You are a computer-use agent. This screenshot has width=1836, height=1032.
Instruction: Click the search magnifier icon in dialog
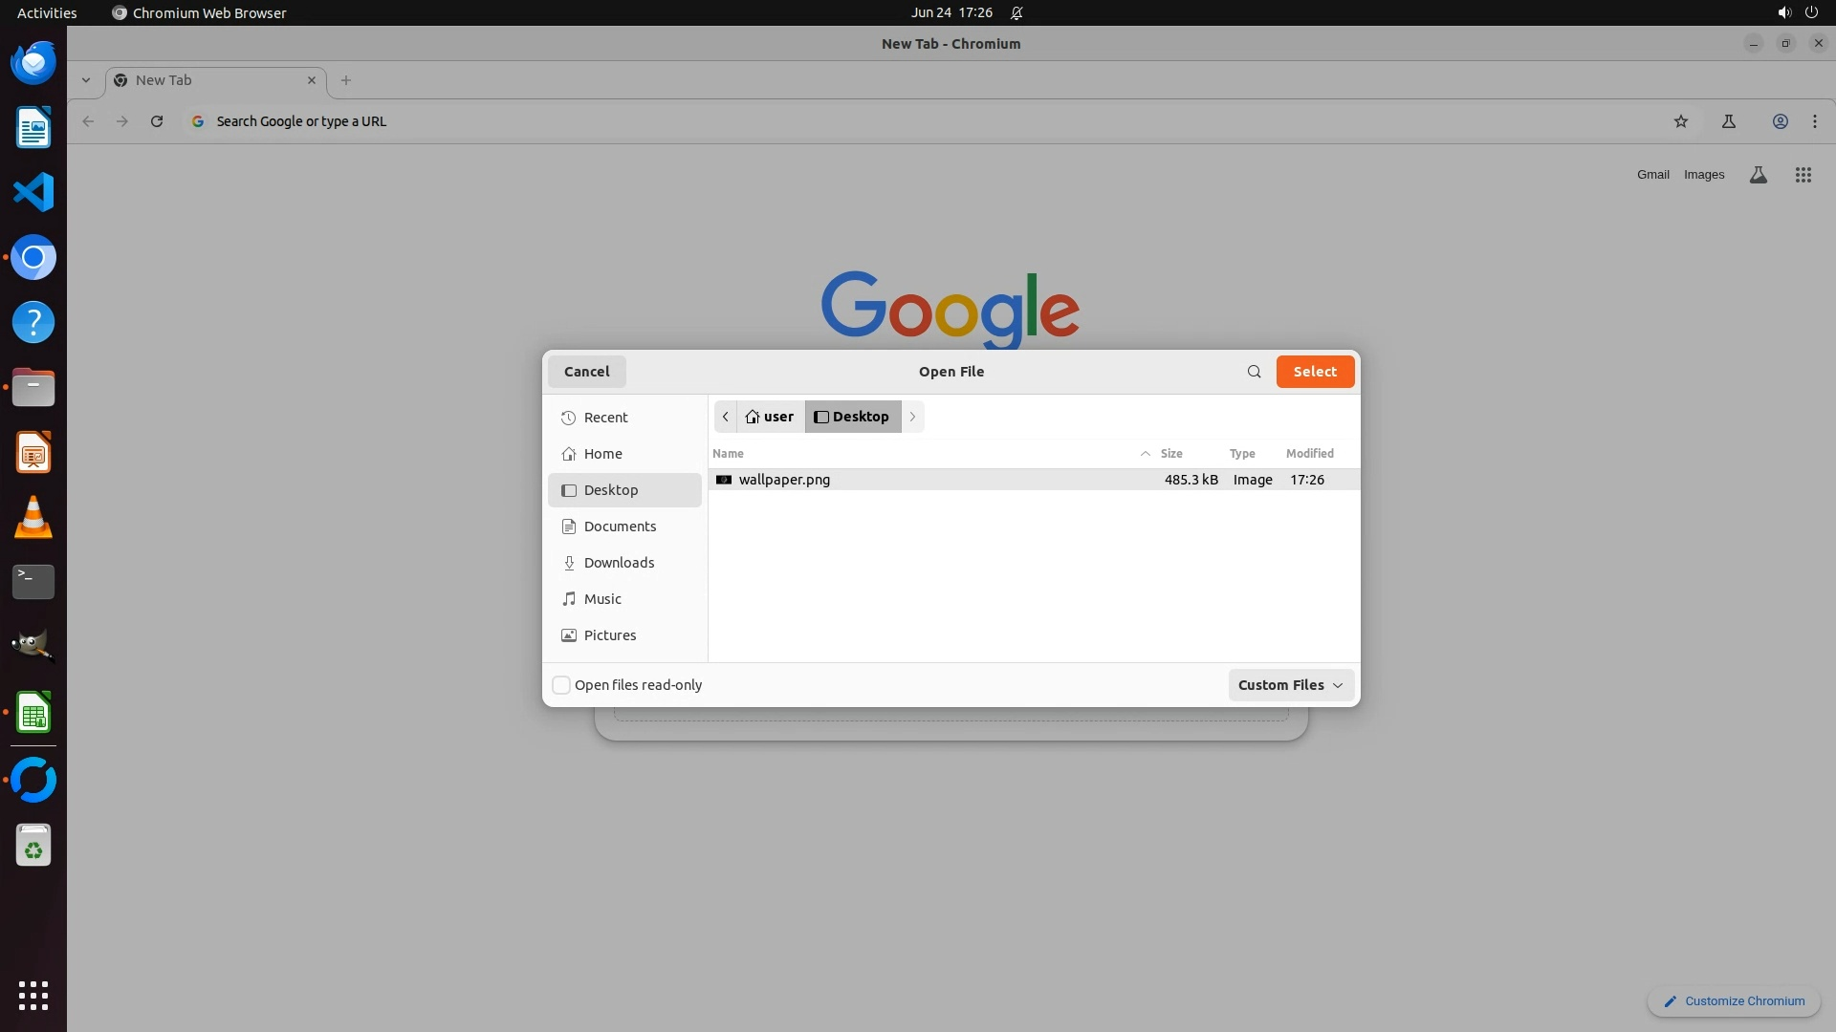point(1254,372)
